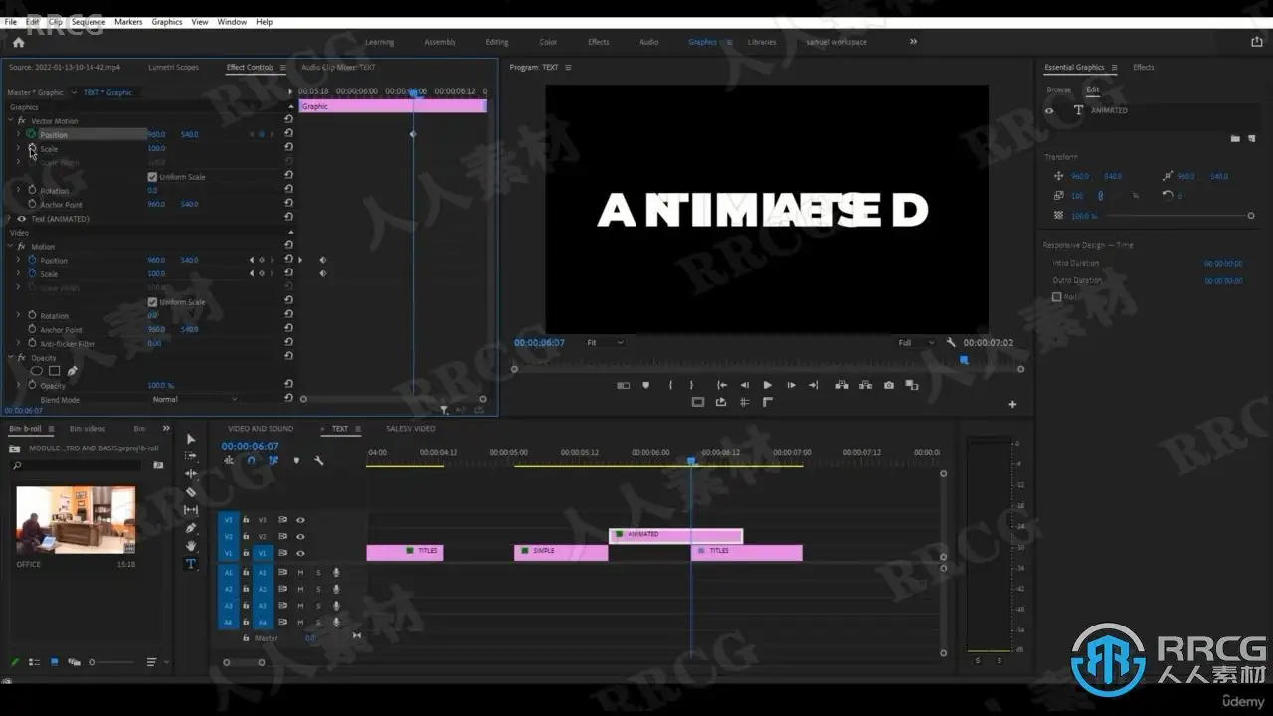Mute audio track A1
1273x716 pixels.
[x=299, y=572]
